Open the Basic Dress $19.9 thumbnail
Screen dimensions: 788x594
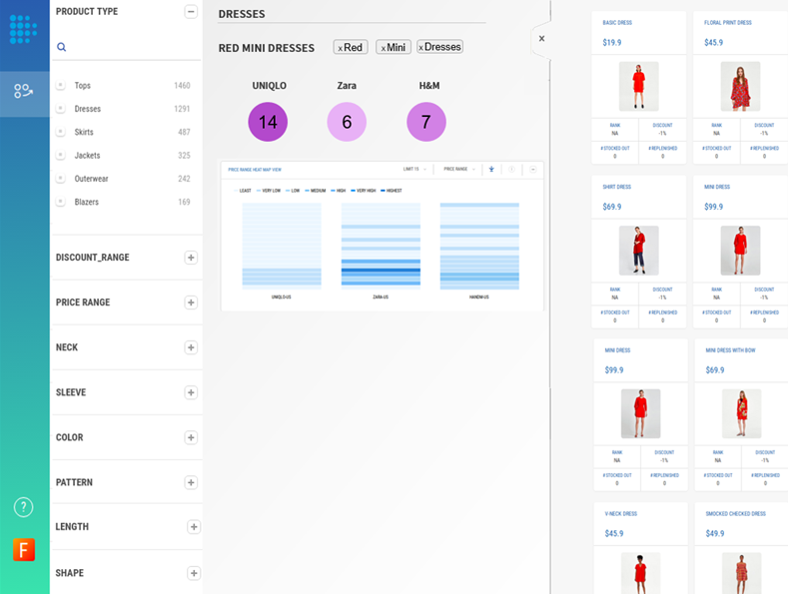pos(638,87)
